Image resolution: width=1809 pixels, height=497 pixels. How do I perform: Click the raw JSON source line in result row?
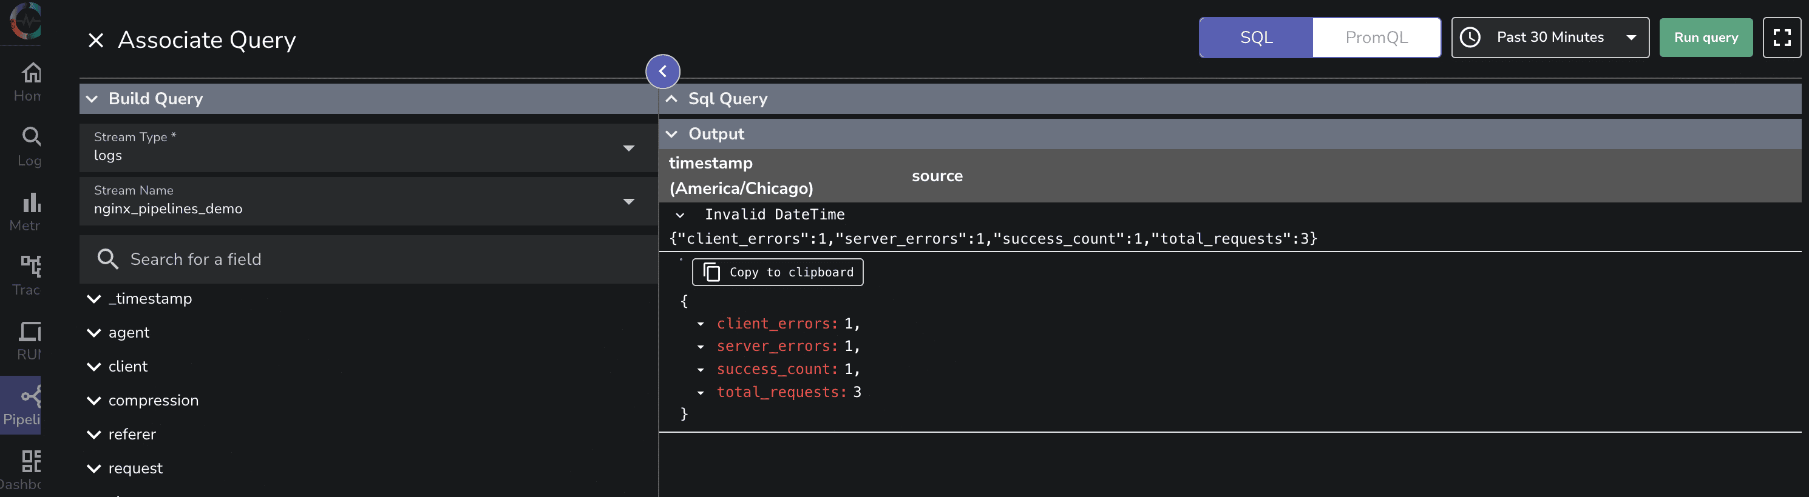(x=993, y=239)
